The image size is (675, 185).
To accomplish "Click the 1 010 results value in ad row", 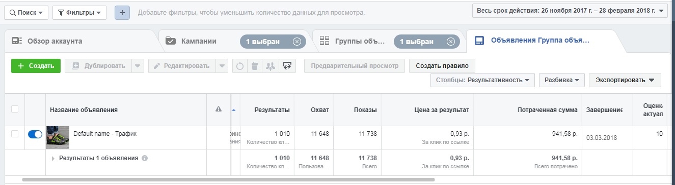I will click(x=282, y=134).
